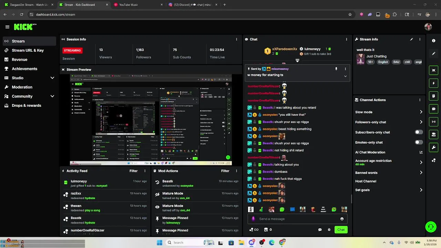Toggle the document mod actions widget
The width and height of the screenshot is (441, 248).
tap(434, 96)
